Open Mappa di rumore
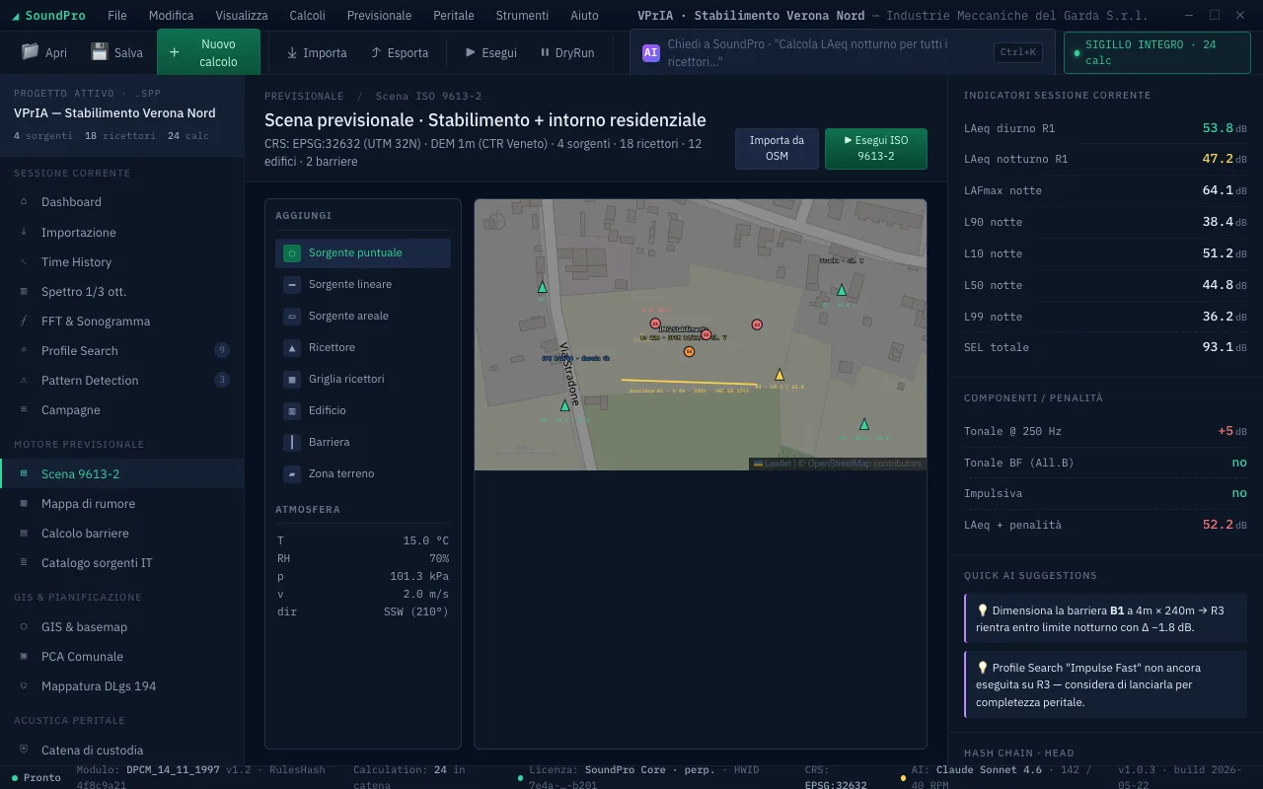The width and height of the screenshot is (1263, 789). pos(122,504)
